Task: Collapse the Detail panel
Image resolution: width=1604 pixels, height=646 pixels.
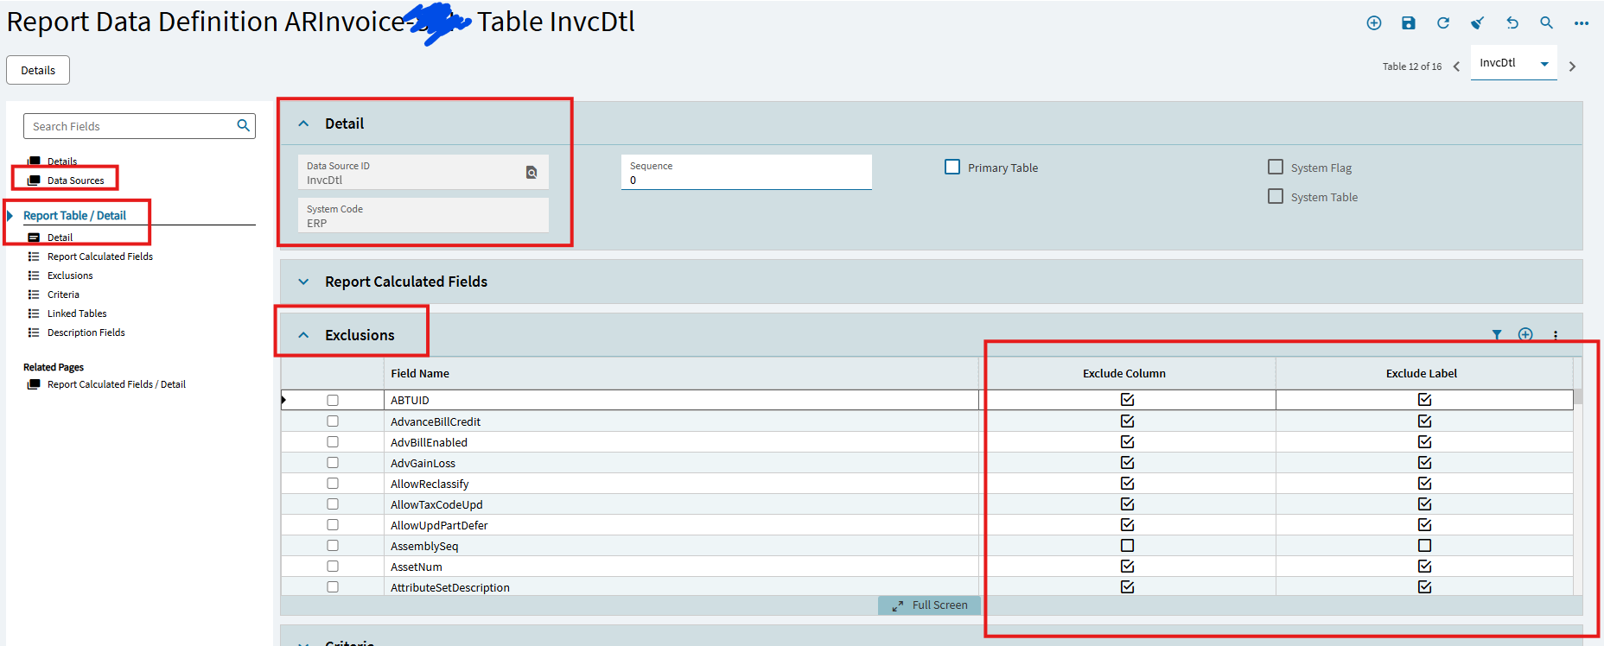Action: click(303, 123)
